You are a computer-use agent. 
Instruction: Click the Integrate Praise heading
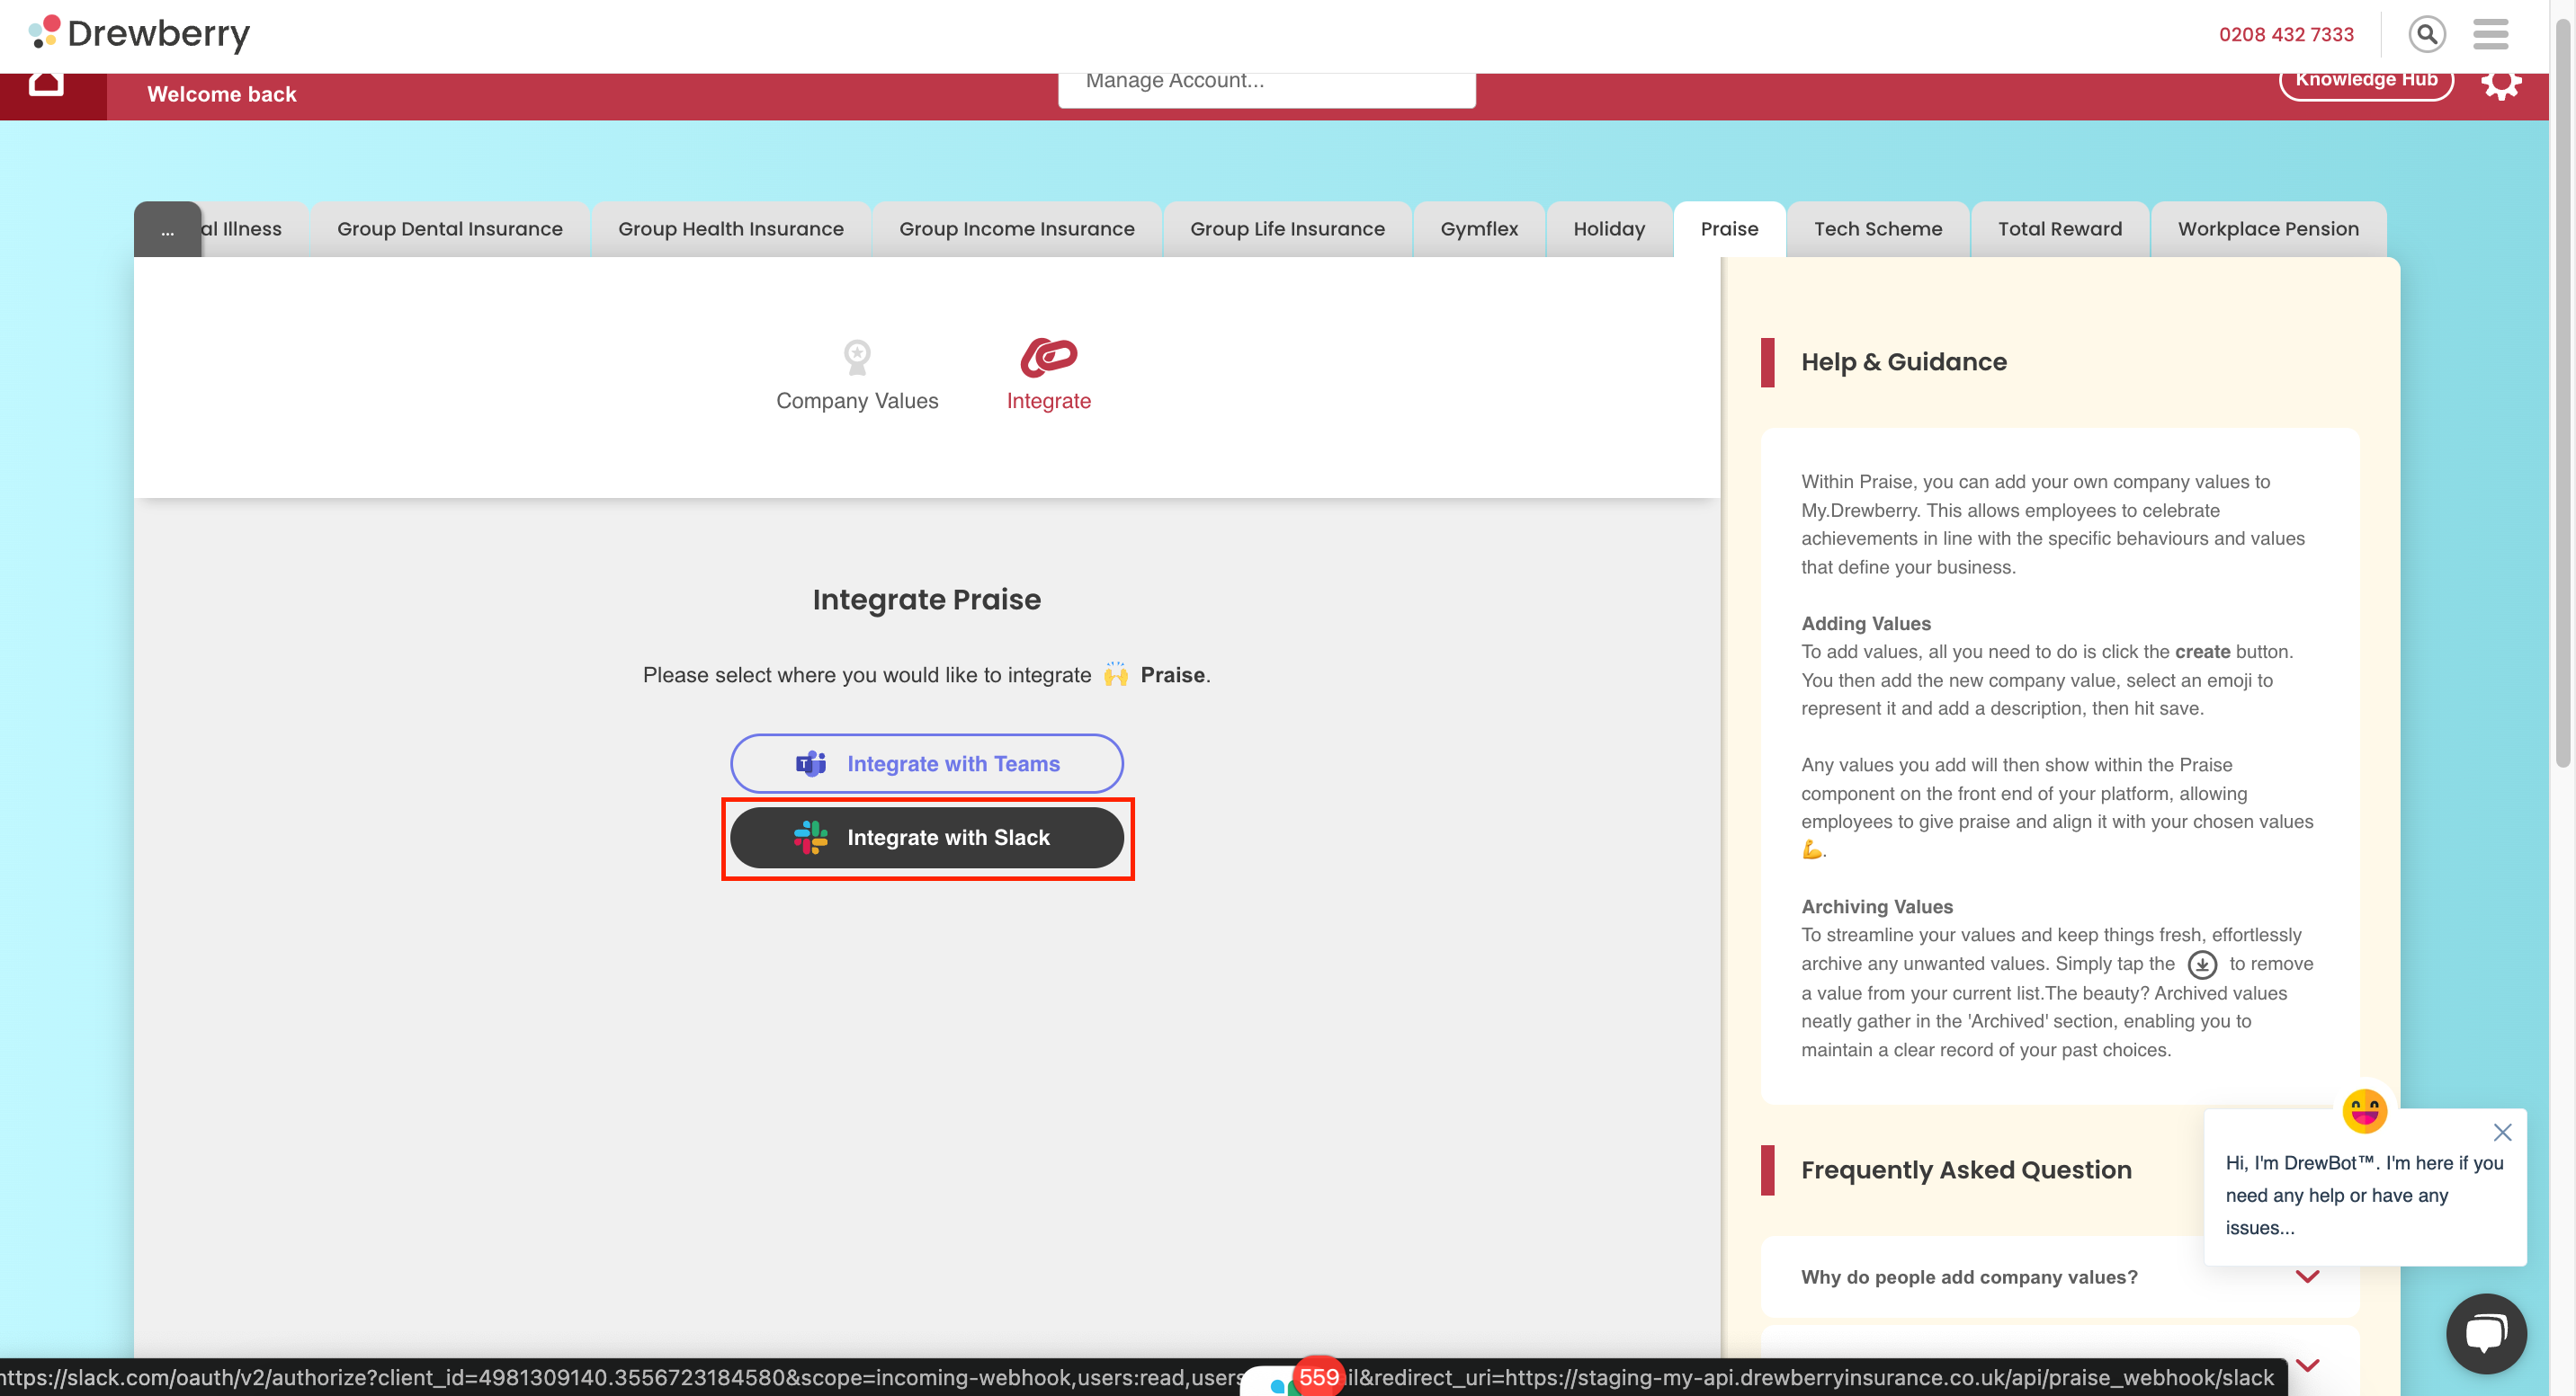click(x=926, y=600)
